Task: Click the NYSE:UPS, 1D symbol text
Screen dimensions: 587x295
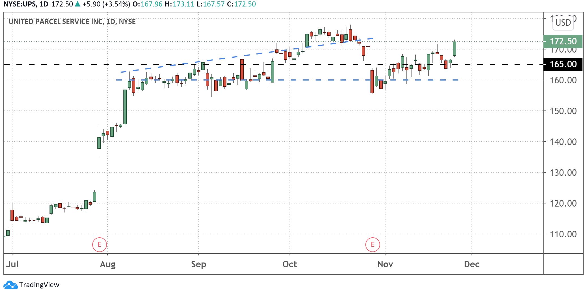Action: [26, 4]
